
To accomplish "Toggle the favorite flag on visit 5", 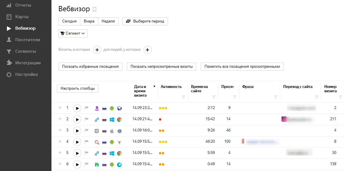I will point(86,153).
